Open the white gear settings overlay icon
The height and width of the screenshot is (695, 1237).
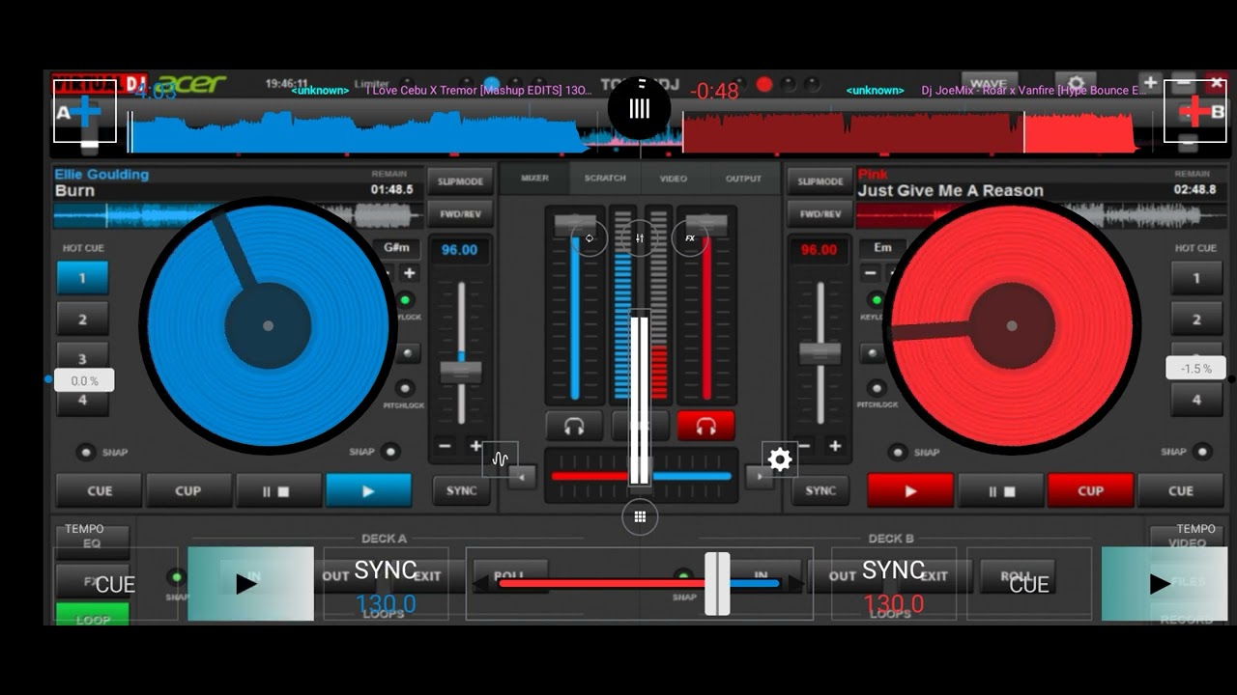pos(780,459)
